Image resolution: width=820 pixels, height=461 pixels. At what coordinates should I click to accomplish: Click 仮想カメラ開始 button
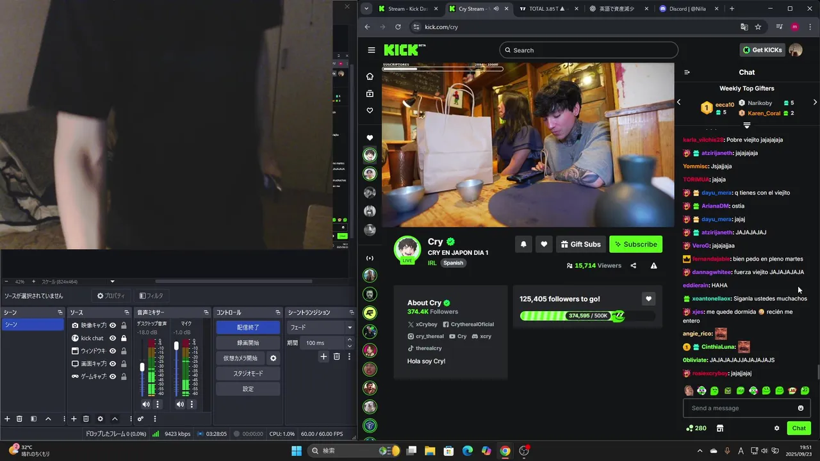click(x=240, y=358)
